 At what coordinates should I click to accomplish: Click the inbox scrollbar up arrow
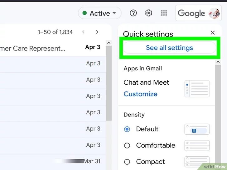tap(109, 43)
